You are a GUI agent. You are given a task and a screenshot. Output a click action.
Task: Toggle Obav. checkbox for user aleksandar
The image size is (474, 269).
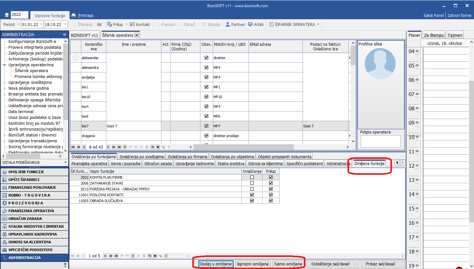(206, 58)
